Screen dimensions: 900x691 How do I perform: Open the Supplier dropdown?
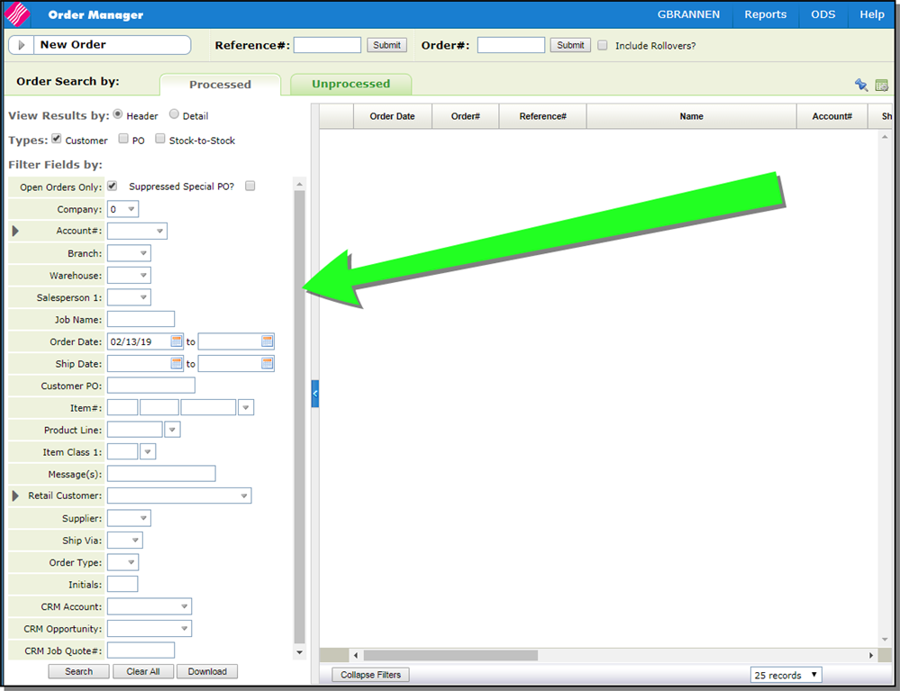pos(129,518)
